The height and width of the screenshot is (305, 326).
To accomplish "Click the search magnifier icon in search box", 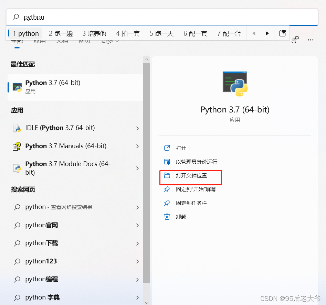I will (x=16, y=17).
